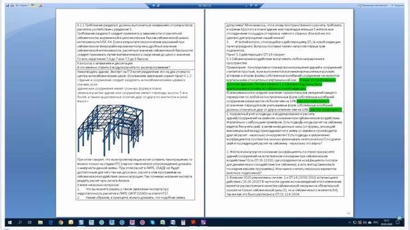
Task: Open the page indicator dropdown at top center
Action: click(204, 6)
